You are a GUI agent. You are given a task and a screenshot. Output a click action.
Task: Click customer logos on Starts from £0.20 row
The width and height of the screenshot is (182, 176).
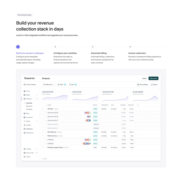[x=88, y=113]
